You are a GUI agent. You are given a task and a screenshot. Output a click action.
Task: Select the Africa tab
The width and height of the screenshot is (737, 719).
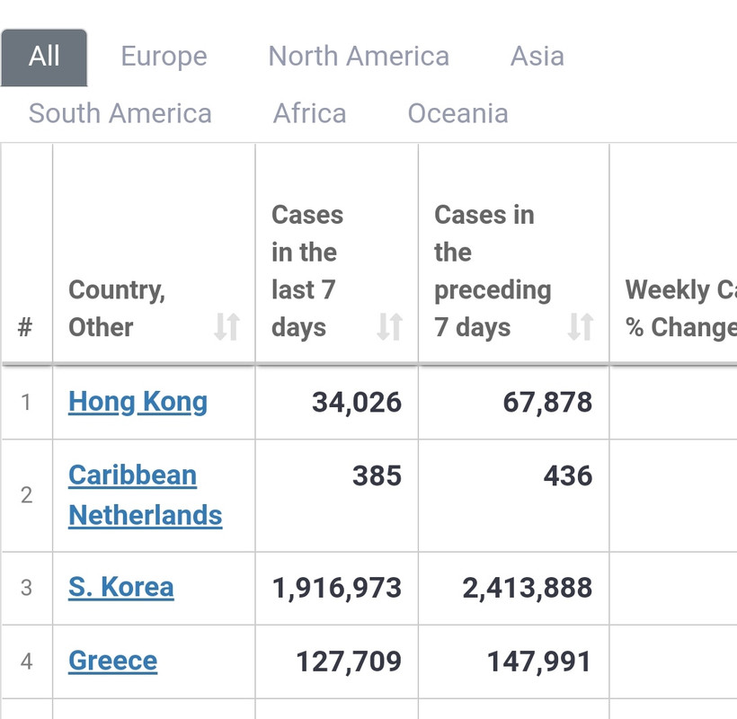pos(309,114)
